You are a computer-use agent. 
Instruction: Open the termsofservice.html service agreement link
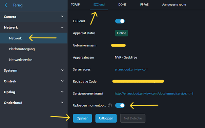pyautogui.click(x=154, y=93)
